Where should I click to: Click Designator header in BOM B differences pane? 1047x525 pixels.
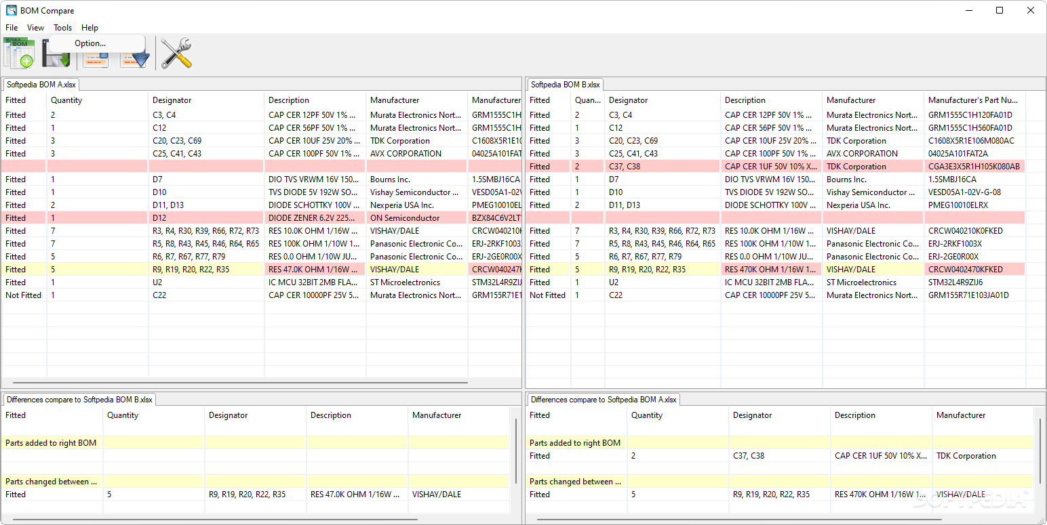779,415
